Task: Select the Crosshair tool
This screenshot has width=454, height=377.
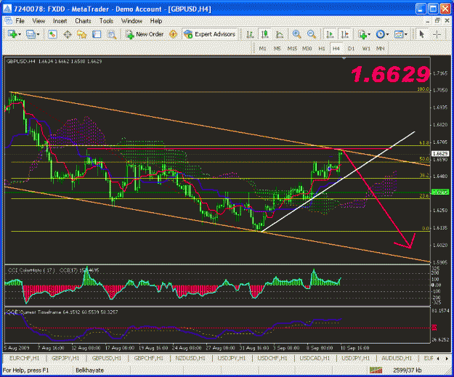Action: tap(437, 34)
